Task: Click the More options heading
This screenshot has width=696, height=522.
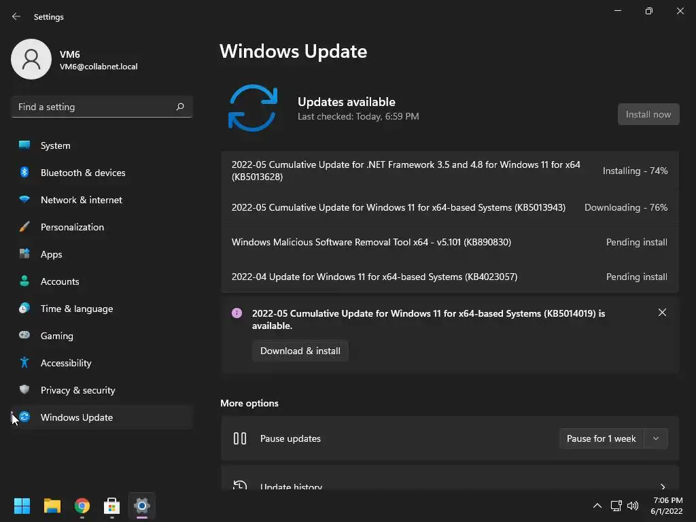Action: 249,403
